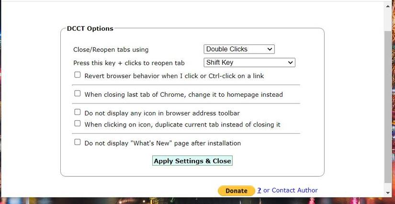Enable Revert browser behavior checkbox
395x204 pixels.
(x=78, y=75)
